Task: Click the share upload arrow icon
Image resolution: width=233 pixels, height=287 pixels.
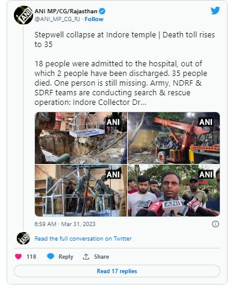Action: click(86, 256)
